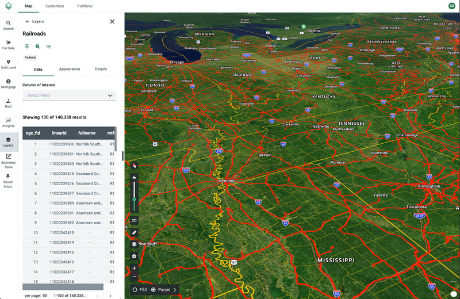Image resolution: width=460 pixels, height=299 pixels.
Task: Select the FSA radio option
Action: [x=135, y=290]
